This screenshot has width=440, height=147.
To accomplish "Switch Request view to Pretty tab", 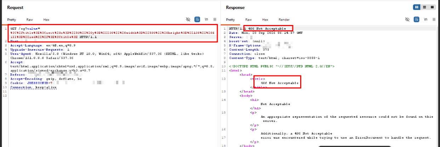I will [12, 20].
